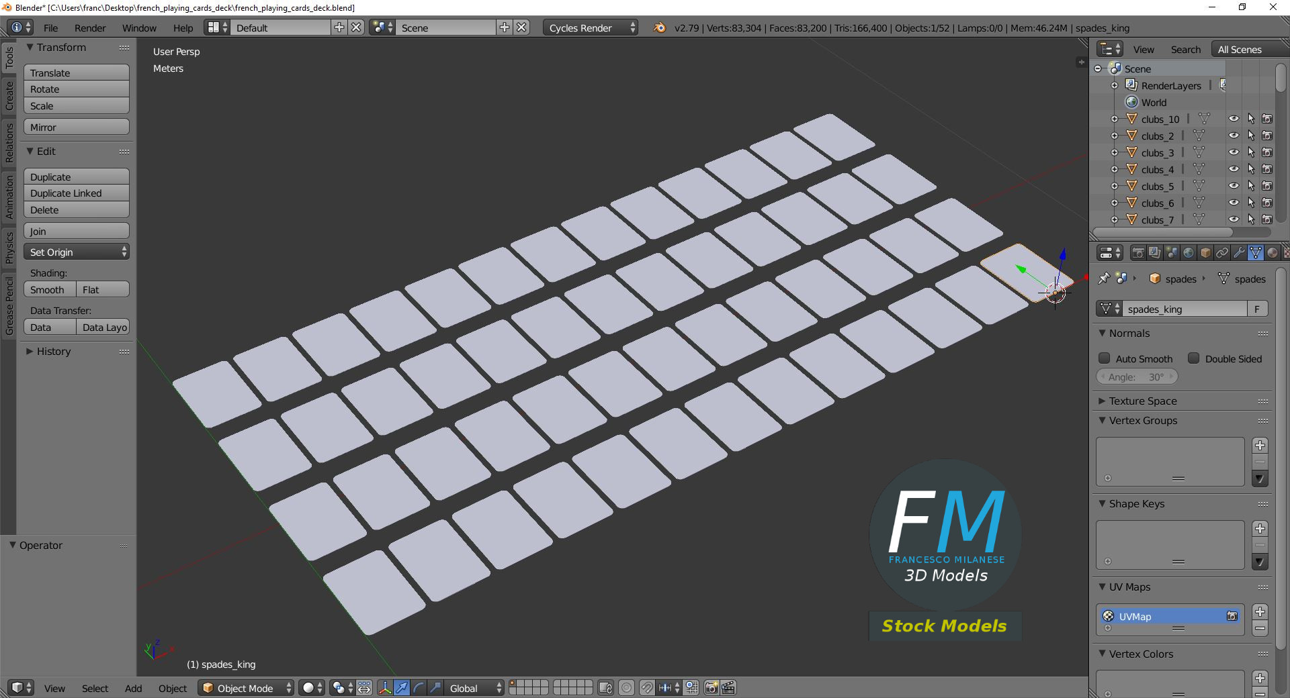Open the Render Layers properties tab
Screen dimensions: 1290x698
click(1155, 252)
